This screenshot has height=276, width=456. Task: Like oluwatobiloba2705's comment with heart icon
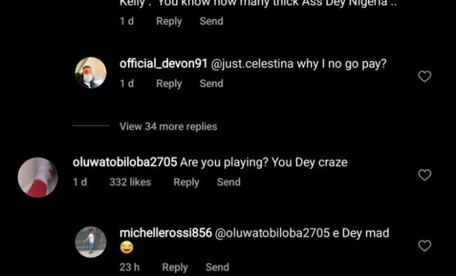coord(425,175)
